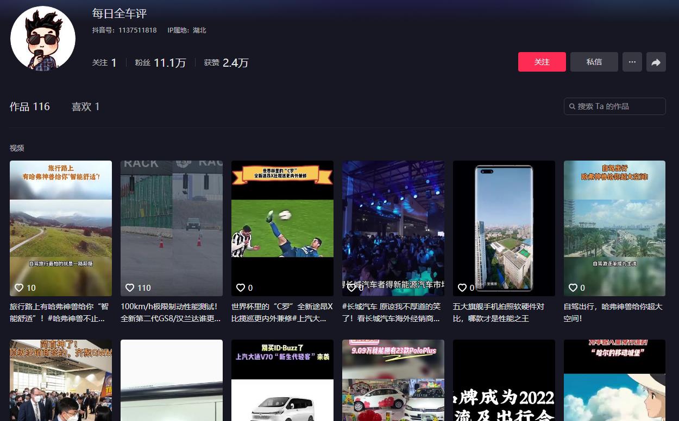Click the IP属地：湖北 label
The image size is (679, 421).
187,30
